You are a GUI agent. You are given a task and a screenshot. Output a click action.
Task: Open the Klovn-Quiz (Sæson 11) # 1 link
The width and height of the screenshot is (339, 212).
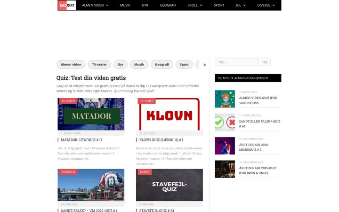pos(161,140)
